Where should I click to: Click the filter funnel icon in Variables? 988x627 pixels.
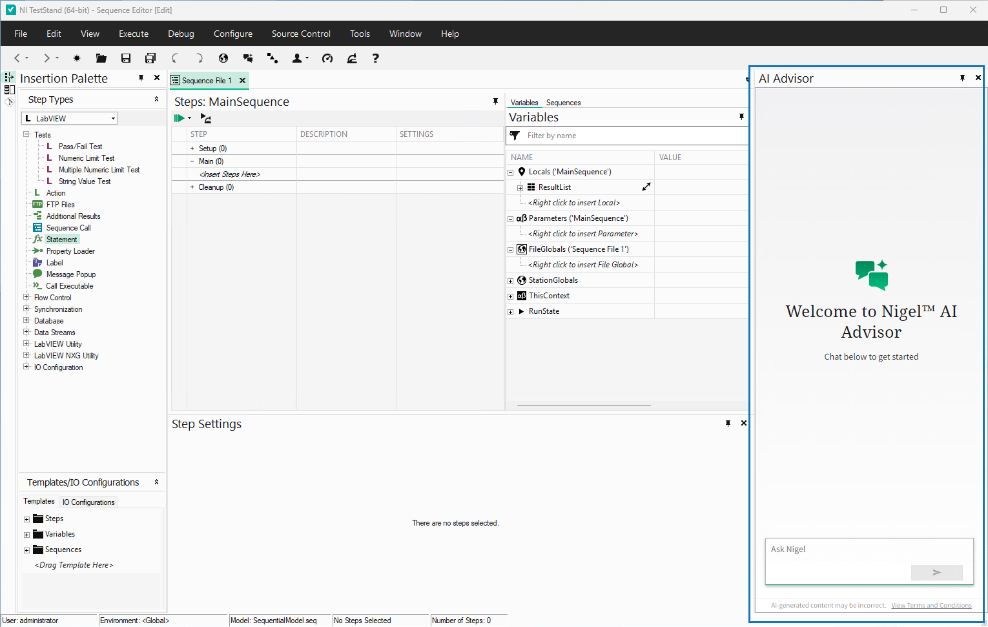coord(515,136)
